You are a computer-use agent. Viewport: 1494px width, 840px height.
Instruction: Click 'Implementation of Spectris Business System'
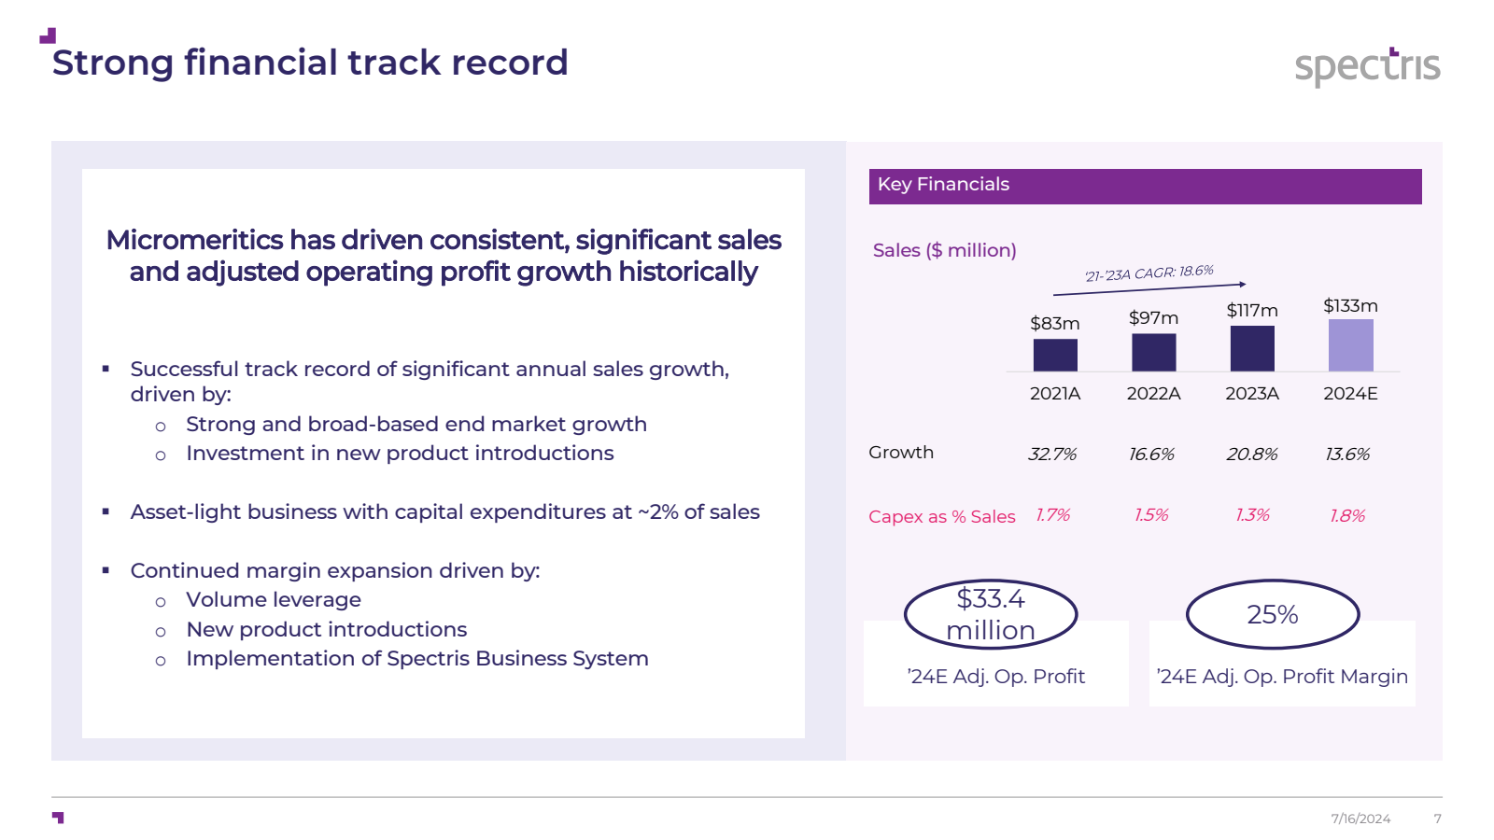click(417, 659)
